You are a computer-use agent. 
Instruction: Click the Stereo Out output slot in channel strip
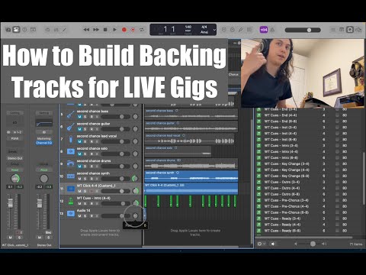click(14, 158)
